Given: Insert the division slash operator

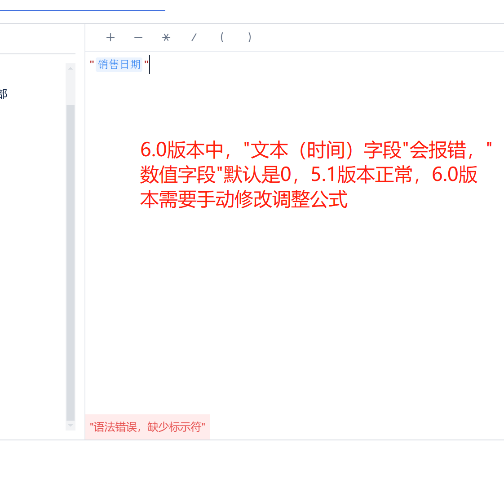Looking at the screenshot, I should tap(194, 37).
